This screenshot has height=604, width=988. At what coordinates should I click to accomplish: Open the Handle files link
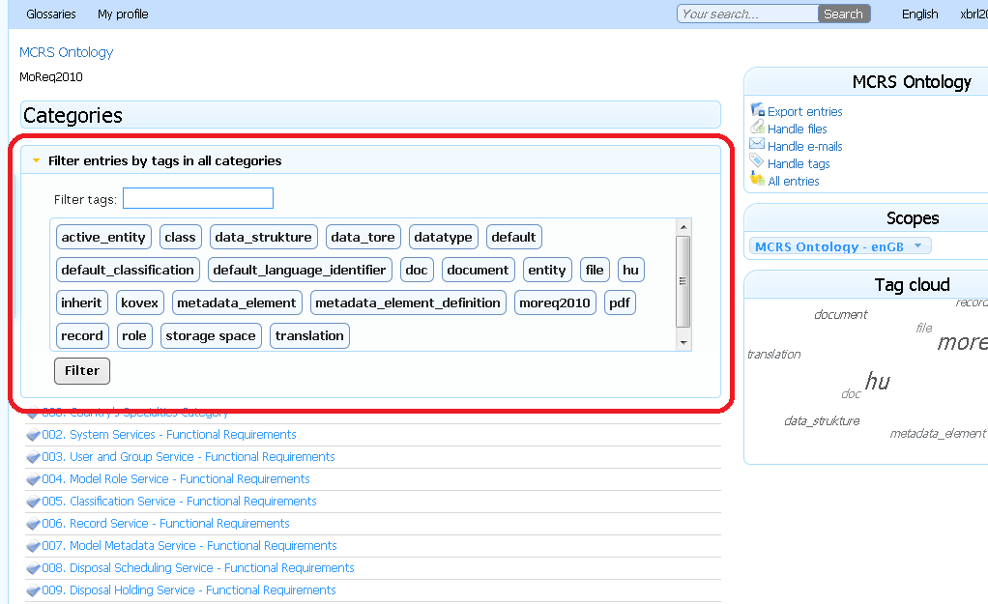tap(798, 129)
